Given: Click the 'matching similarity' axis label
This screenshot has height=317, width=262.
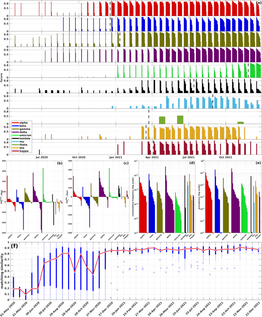Looking at the screenshot, I should [x=2, y=271].
